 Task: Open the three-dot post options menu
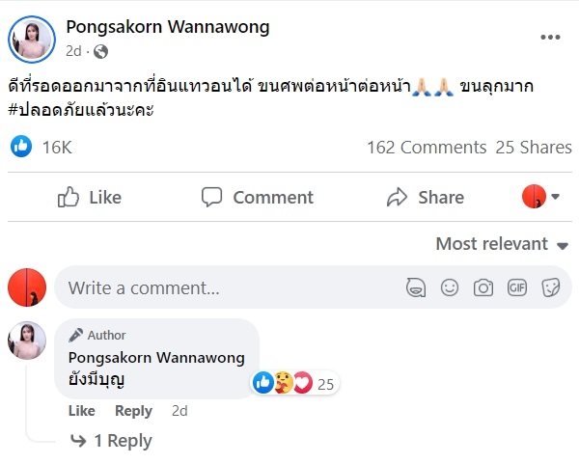(550, 38)
